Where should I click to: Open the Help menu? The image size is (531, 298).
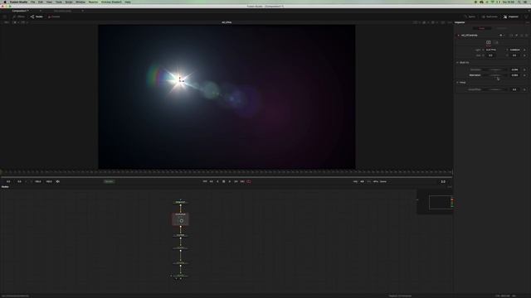click(128, 2)
